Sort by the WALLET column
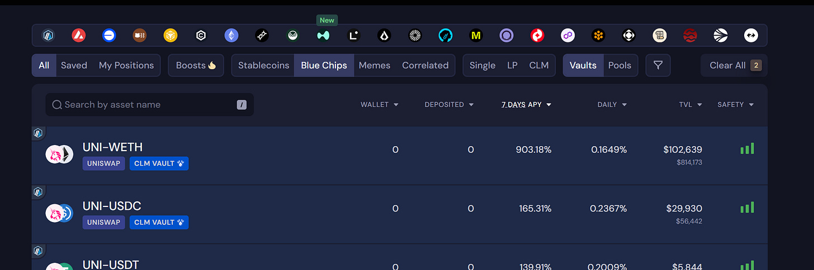The height and width of the screenshot is (270, 814). (x=380, y=104)
